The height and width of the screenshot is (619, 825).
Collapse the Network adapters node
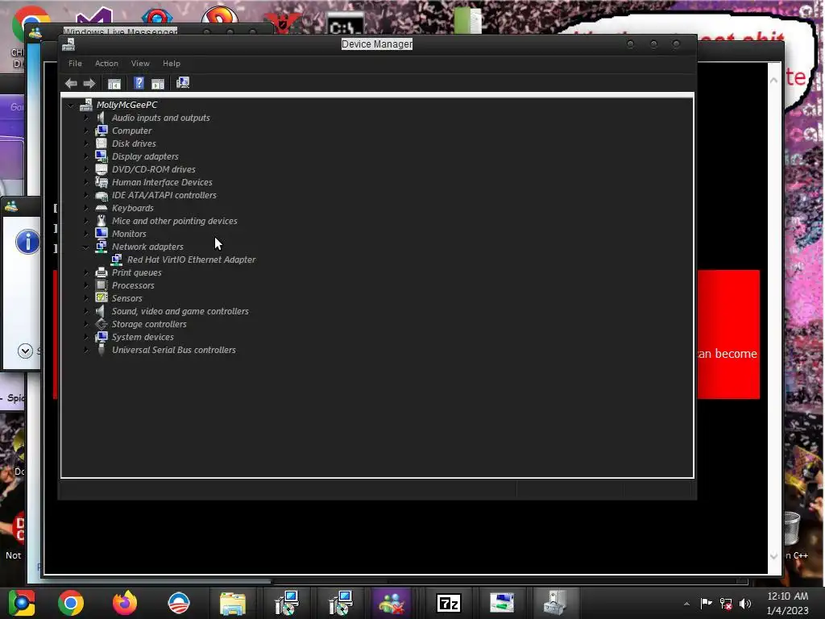(x=85, y=247)
